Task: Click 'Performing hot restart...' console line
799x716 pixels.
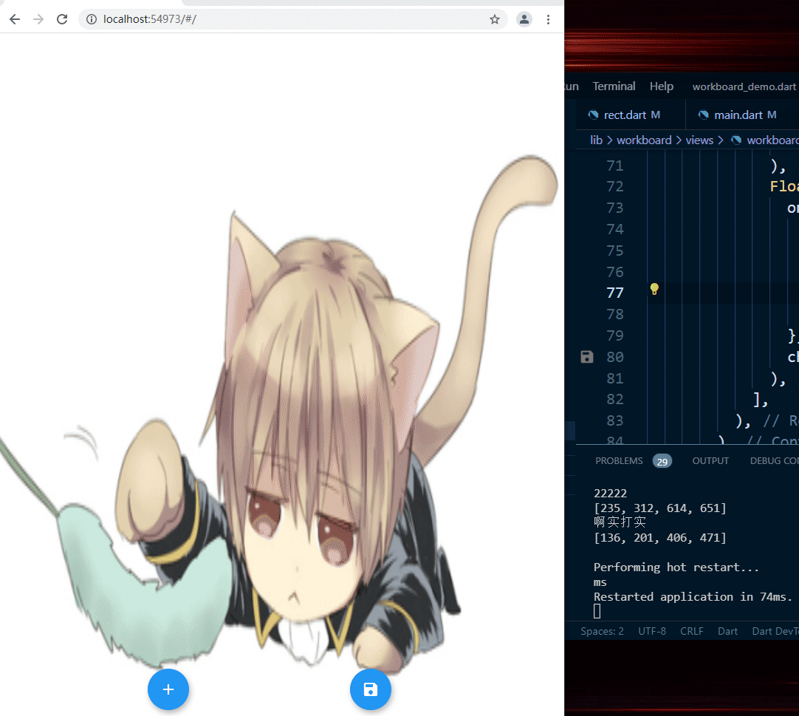Action: 676,567
